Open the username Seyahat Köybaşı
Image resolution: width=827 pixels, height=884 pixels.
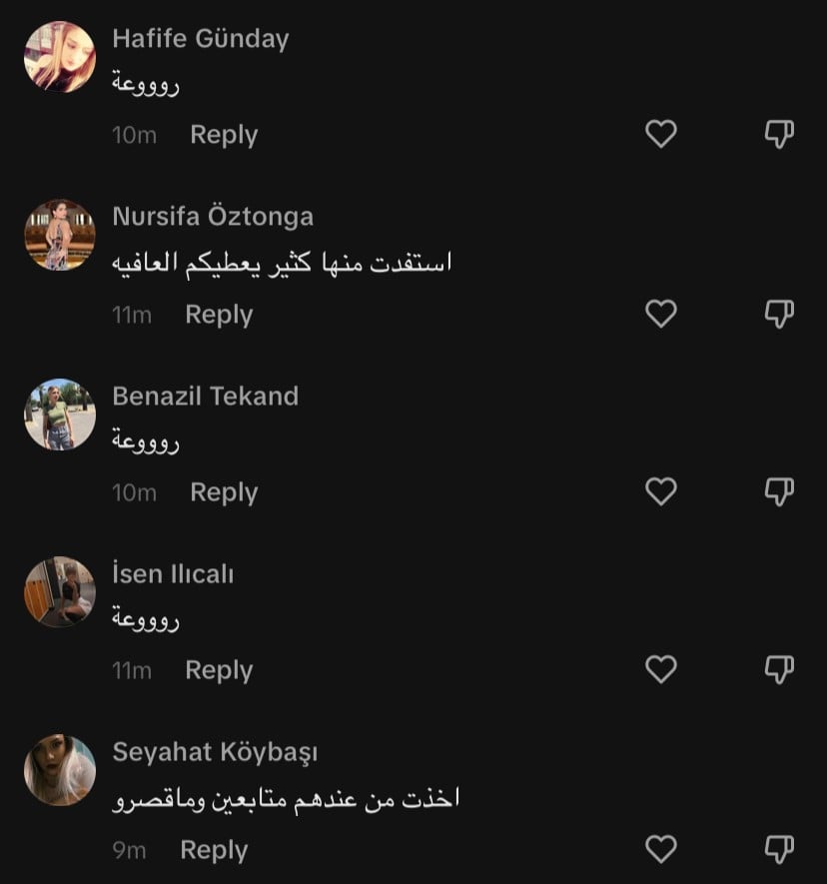click(x=215, y=752)
